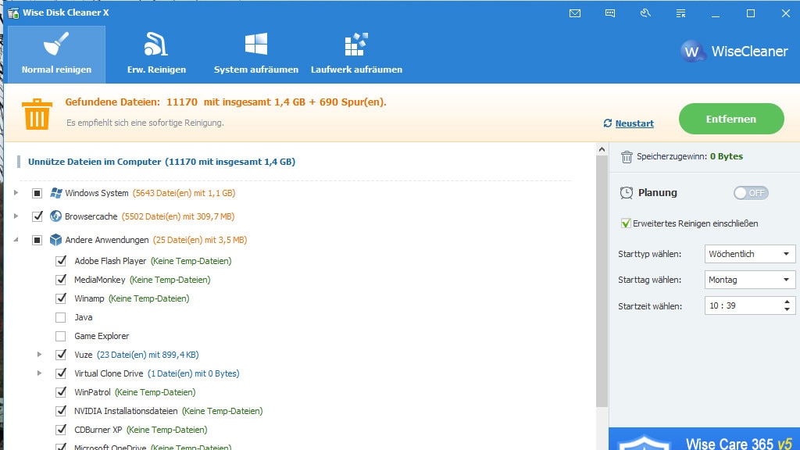Select the Game Explorer entry text
This screenshot has height=450, width=800.
(x=102, y=336)
